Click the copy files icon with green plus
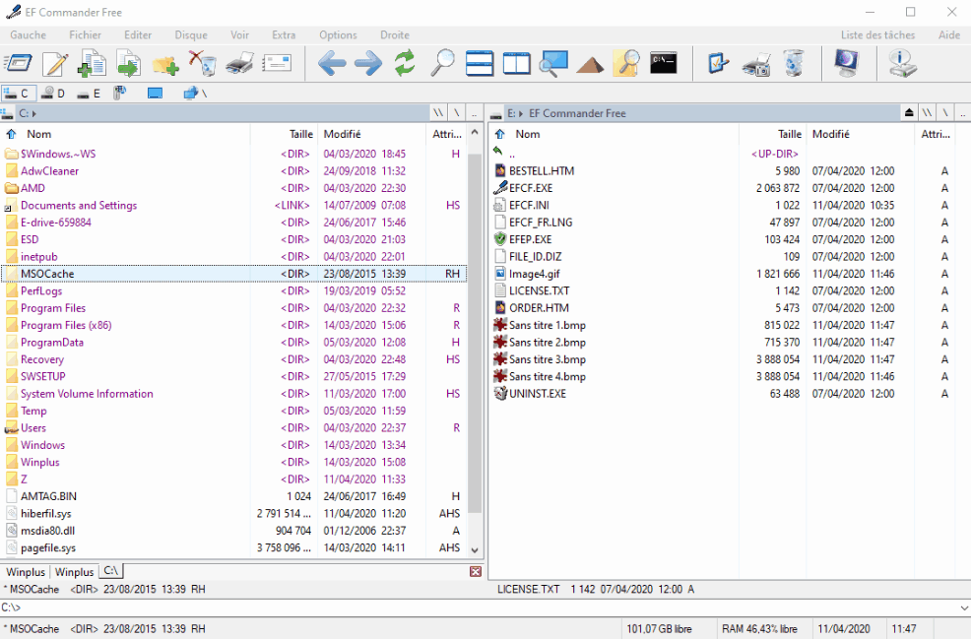971x639 pixels. click(92, 63)
